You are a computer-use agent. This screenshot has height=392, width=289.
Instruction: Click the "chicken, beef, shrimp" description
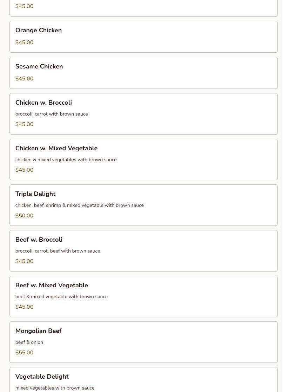click(x=79, y=205)
